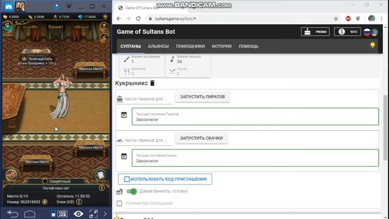Screen dimensions: 389x219
Task: Delete the Кукрыникс account with trash icon
Action: [153, 83]
